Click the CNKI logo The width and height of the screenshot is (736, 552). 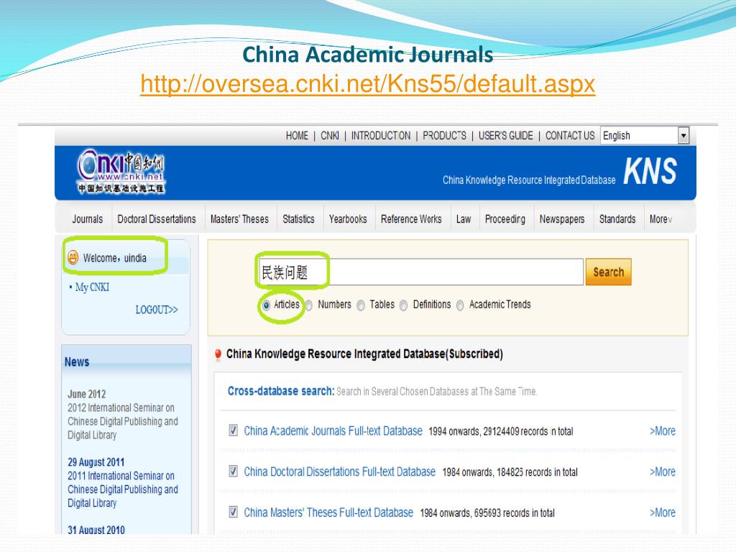click(x=121, y=171)
